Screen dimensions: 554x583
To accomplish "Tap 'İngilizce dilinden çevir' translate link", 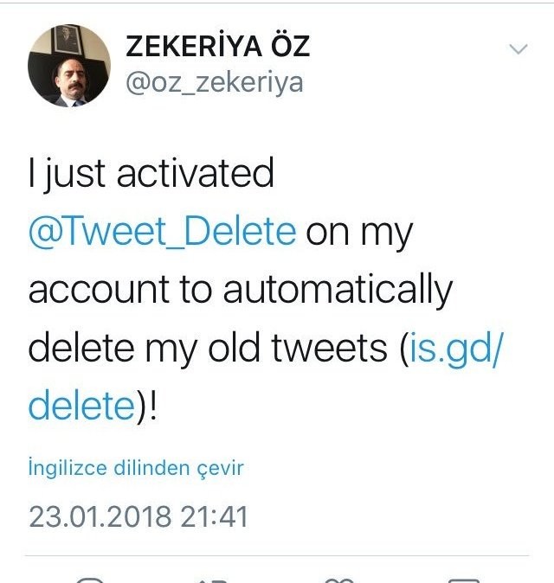I will click(136, 468).
